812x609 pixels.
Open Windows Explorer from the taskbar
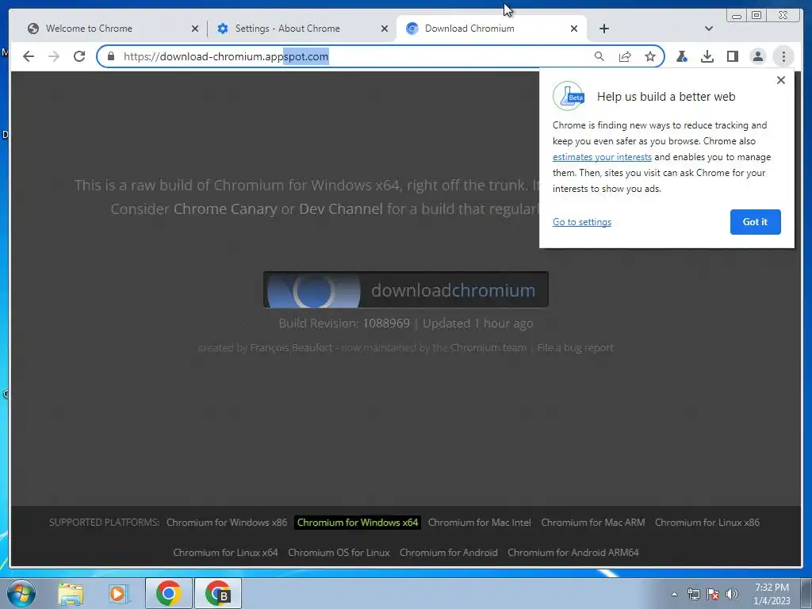click(x=71, y=594)
